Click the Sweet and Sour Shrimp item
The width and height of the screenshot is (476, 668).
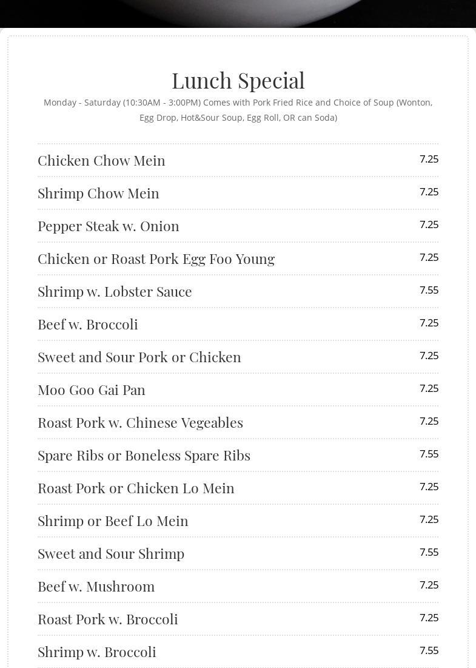(x=111, y=553)
